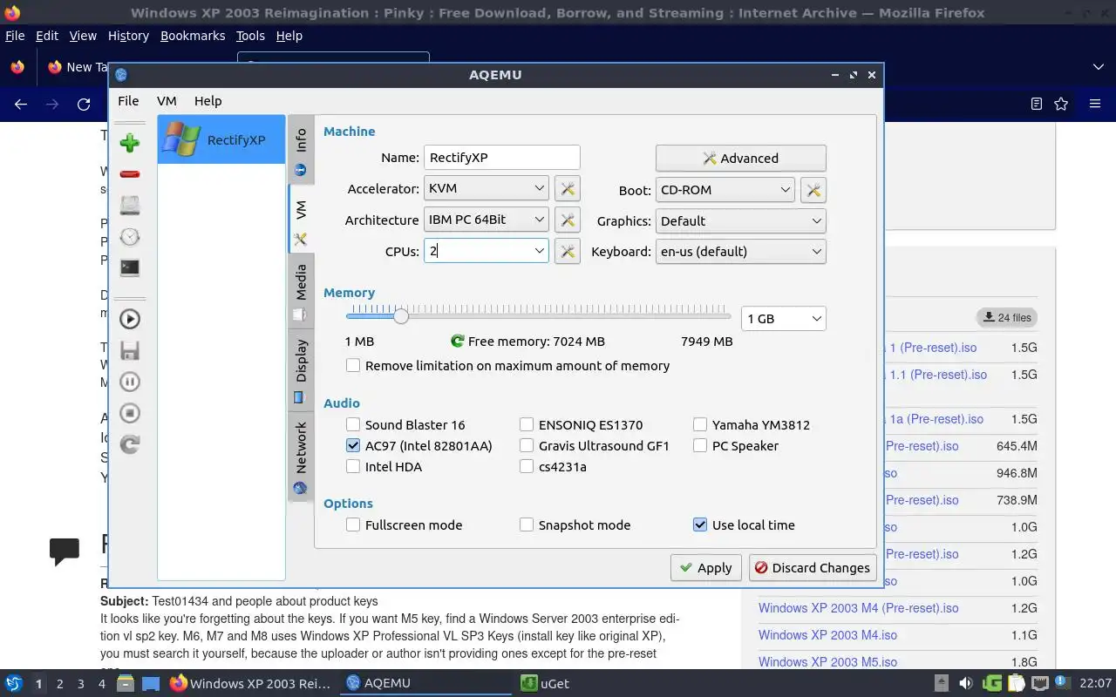Open Firefox Bookmarks menu
1116x697 pixels.
(x=193, y=36)
